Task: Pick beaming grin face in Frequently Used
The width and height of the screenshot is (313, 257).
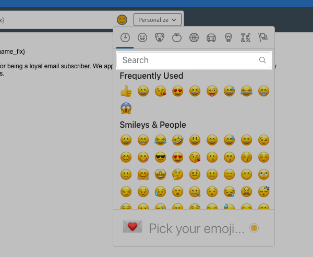Action: click(263, 91)
